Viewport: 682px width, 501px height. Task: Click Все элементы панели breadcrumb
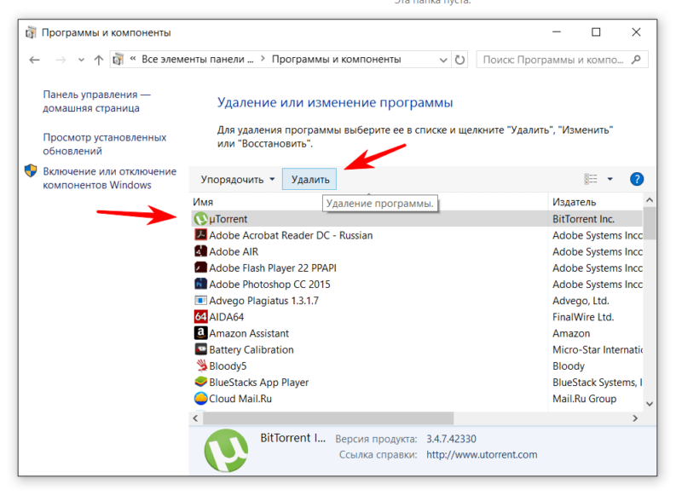198,59
